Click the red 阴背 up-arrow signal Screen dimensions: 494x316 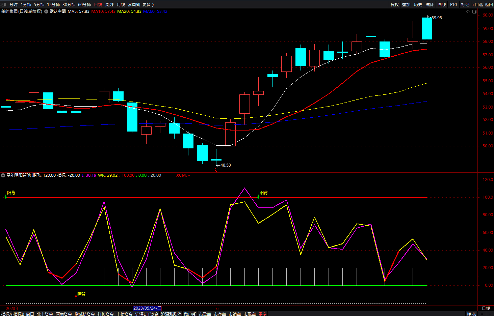click(x=76, y=297)
